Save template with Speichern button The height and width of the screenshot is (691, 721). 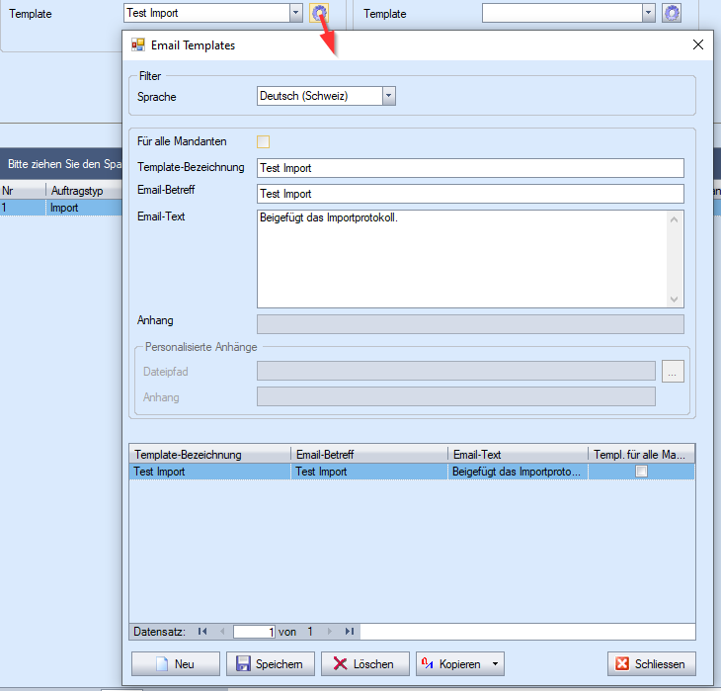point(271,663)
